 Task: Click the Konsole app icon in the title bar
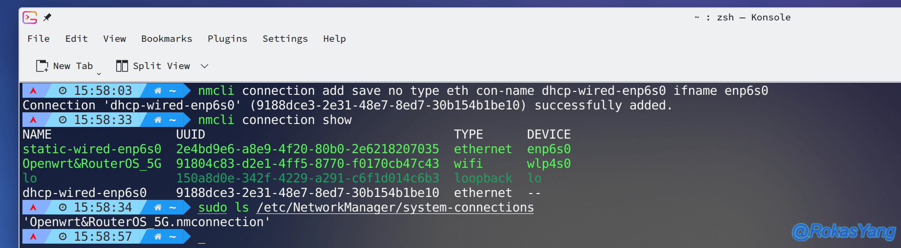(x=30, y=18)
